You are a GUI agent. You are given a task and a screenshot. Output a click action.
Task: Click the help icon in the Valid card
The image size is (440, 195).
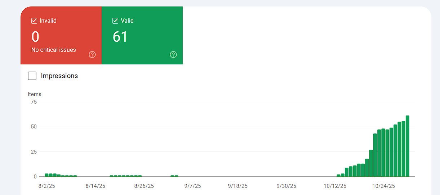[173, 54]
